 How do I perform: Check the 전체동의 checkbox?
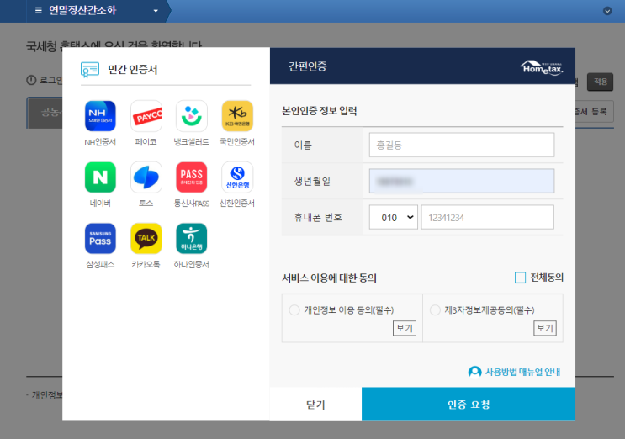520,278
